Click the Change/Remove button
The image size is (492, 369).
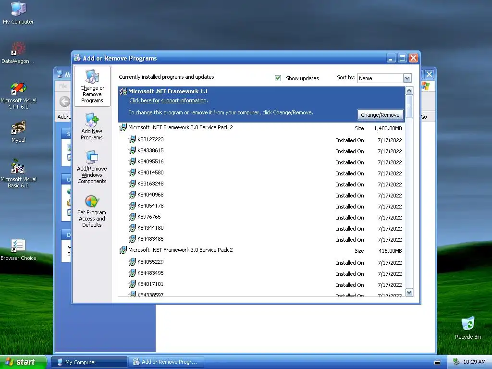pyautogui.click(x=380, y=115)
